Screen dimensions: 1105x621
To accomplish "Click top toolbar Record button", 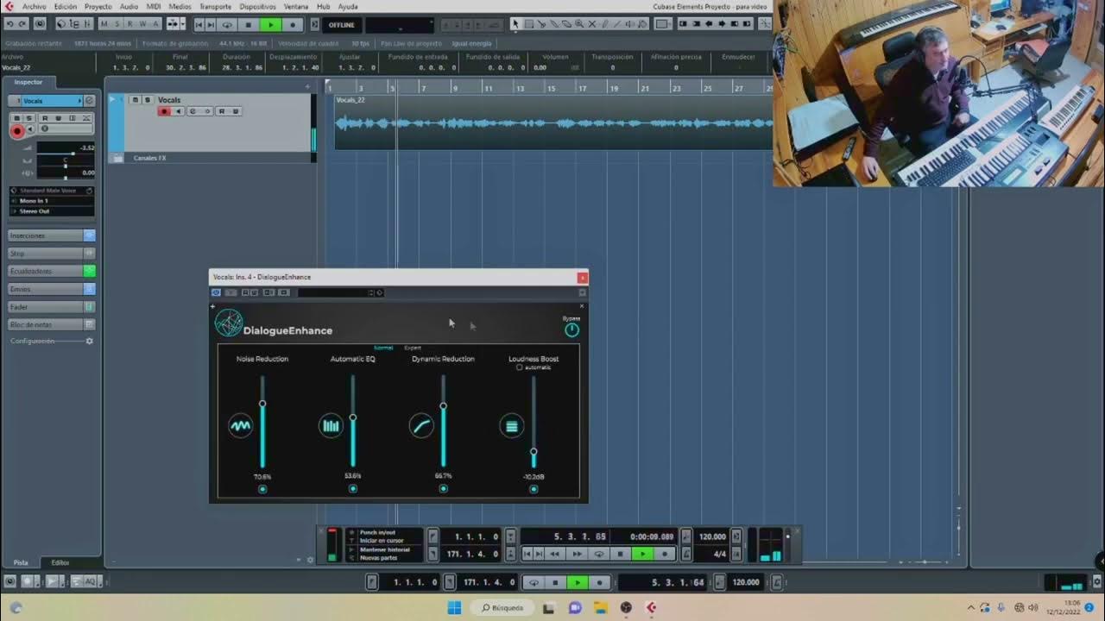I will pyautogui.click(x=293, y=25).
